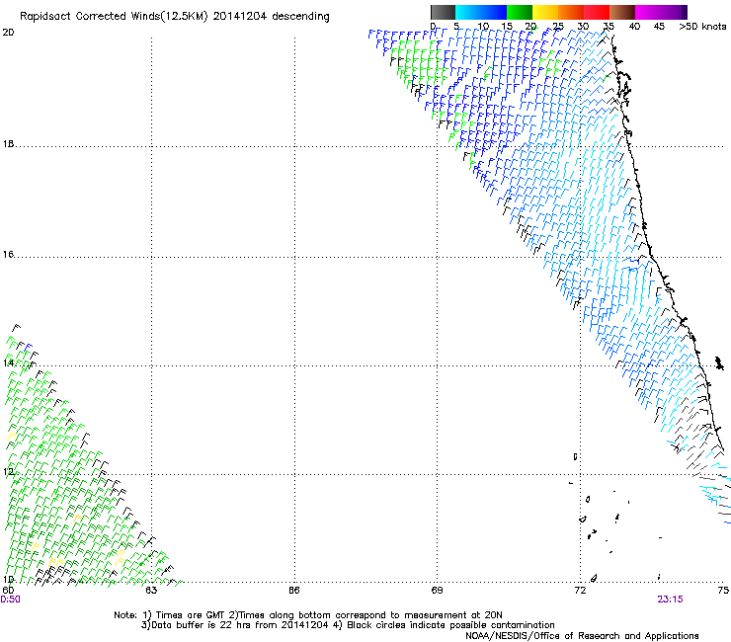Click the 'NOAA/NESDIS/Office of Research and Applications' credit
This screenshot has height=642, width=731.
coord(582,636)
